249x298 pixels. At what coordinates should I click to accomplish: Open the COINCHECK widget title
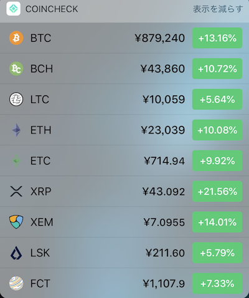click(52, 9)
